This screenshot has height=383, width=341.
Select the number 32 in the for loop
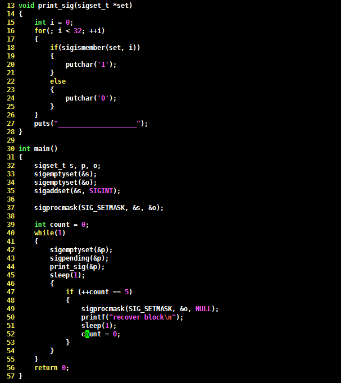pyautogui.click(x=78, y=31)
